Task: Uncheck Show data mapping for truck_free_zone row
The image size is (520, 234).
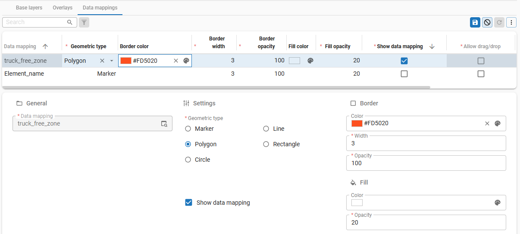Action: click(404, 61)
